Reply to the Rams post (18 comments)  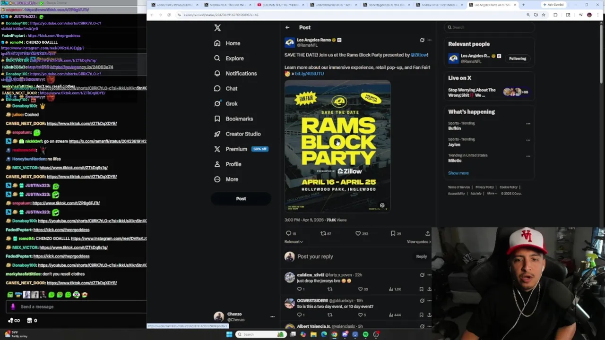[291, 233]
